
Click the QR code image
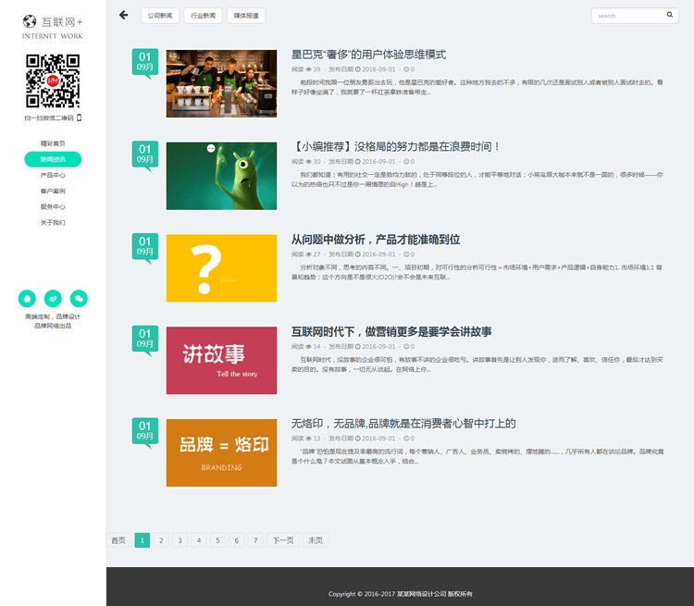pyautogui.click(x=53, y=80)
